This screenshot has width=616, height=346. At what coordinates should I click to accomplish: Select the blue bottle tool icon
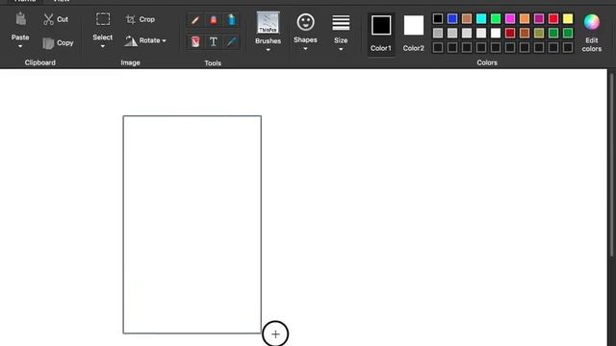click(x=231, y=19)
